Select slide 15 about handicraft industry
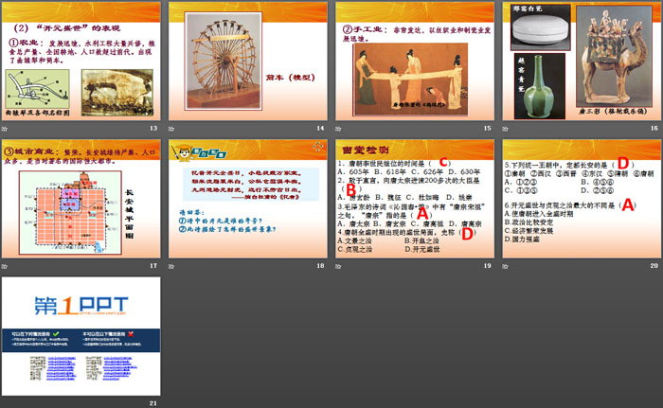Viewport: 663px width, 408px height. (412, 62)
